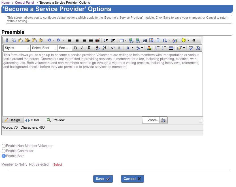Choose a notify member via the Select link
236x187 pixels.
pyautogui.click(x=58, y=164)
